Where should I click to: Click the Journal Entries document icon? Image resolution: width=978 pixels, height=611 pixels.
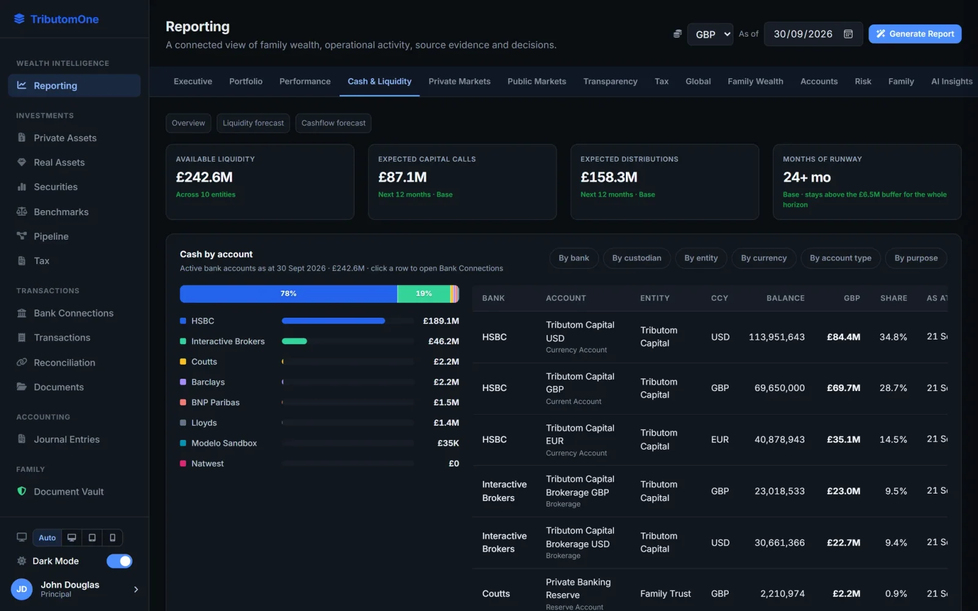[x=22, y=439]
